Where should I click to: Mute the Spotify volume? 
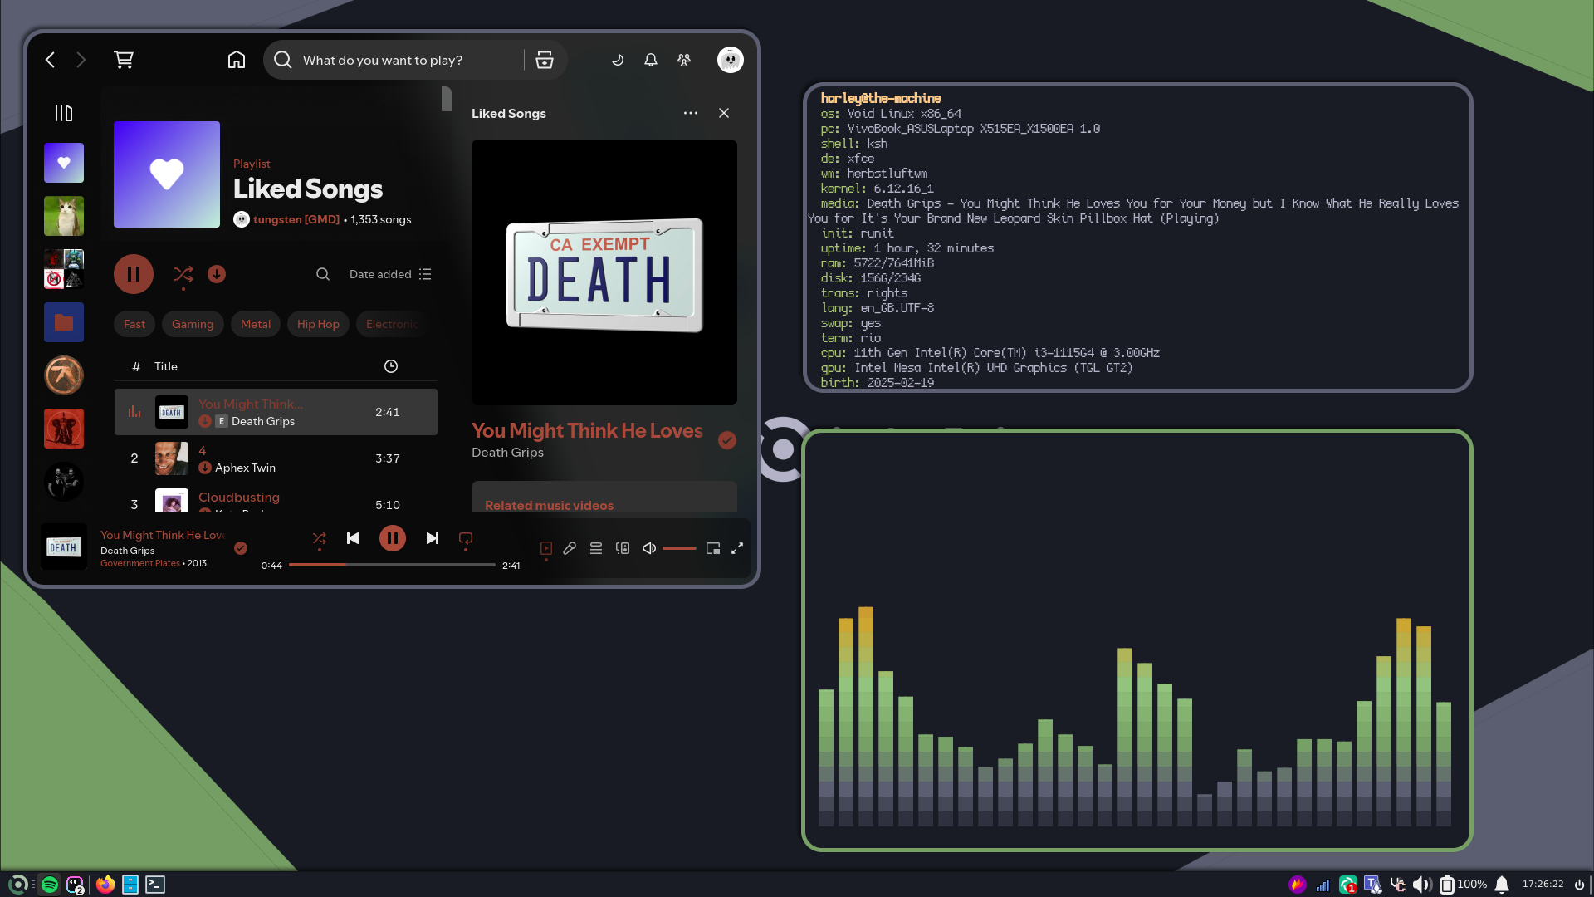pos(649,548)
